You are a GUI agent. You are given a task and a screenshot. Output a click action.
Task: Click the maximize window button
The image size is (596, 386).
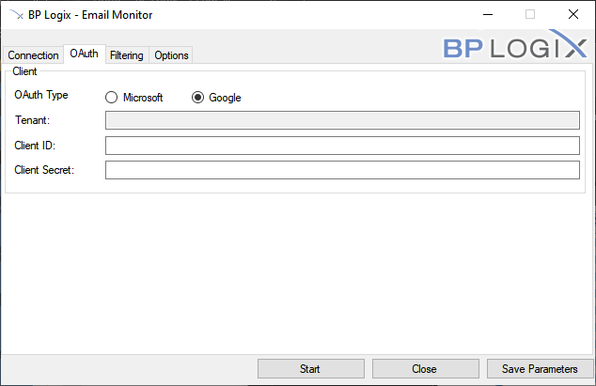point(529,15)
